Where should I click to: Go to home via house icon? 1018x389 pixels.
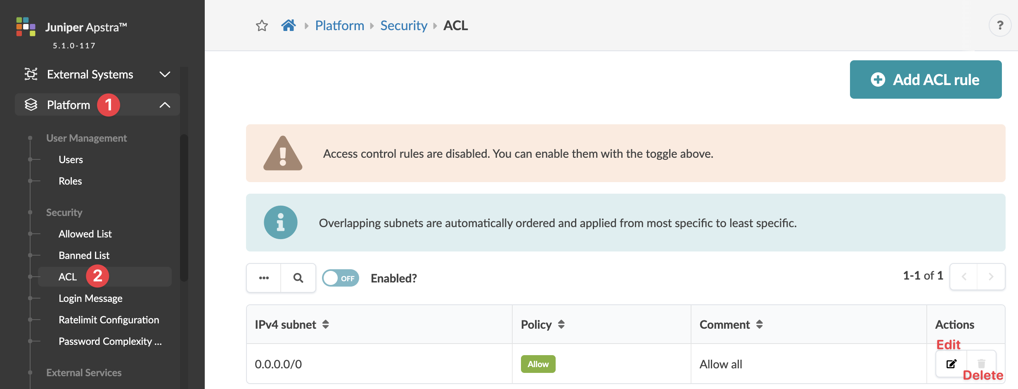[289, 26]
